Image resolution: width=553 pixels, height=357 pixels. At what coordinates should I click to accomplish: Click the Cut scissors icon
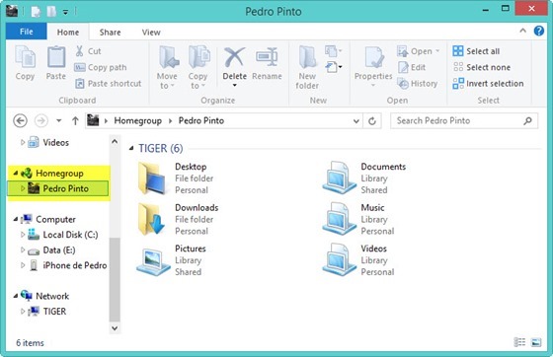pyautogui.click(x=79, y=51)
